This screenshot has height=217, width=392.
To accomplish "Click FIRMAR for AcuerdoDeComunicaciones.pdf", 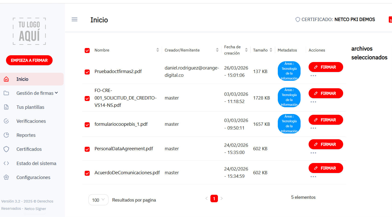I will pos(326,168).
